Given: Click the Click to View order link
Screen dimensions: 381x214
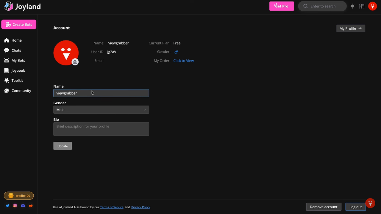Looking at the screenshot, I should point(183,61).
